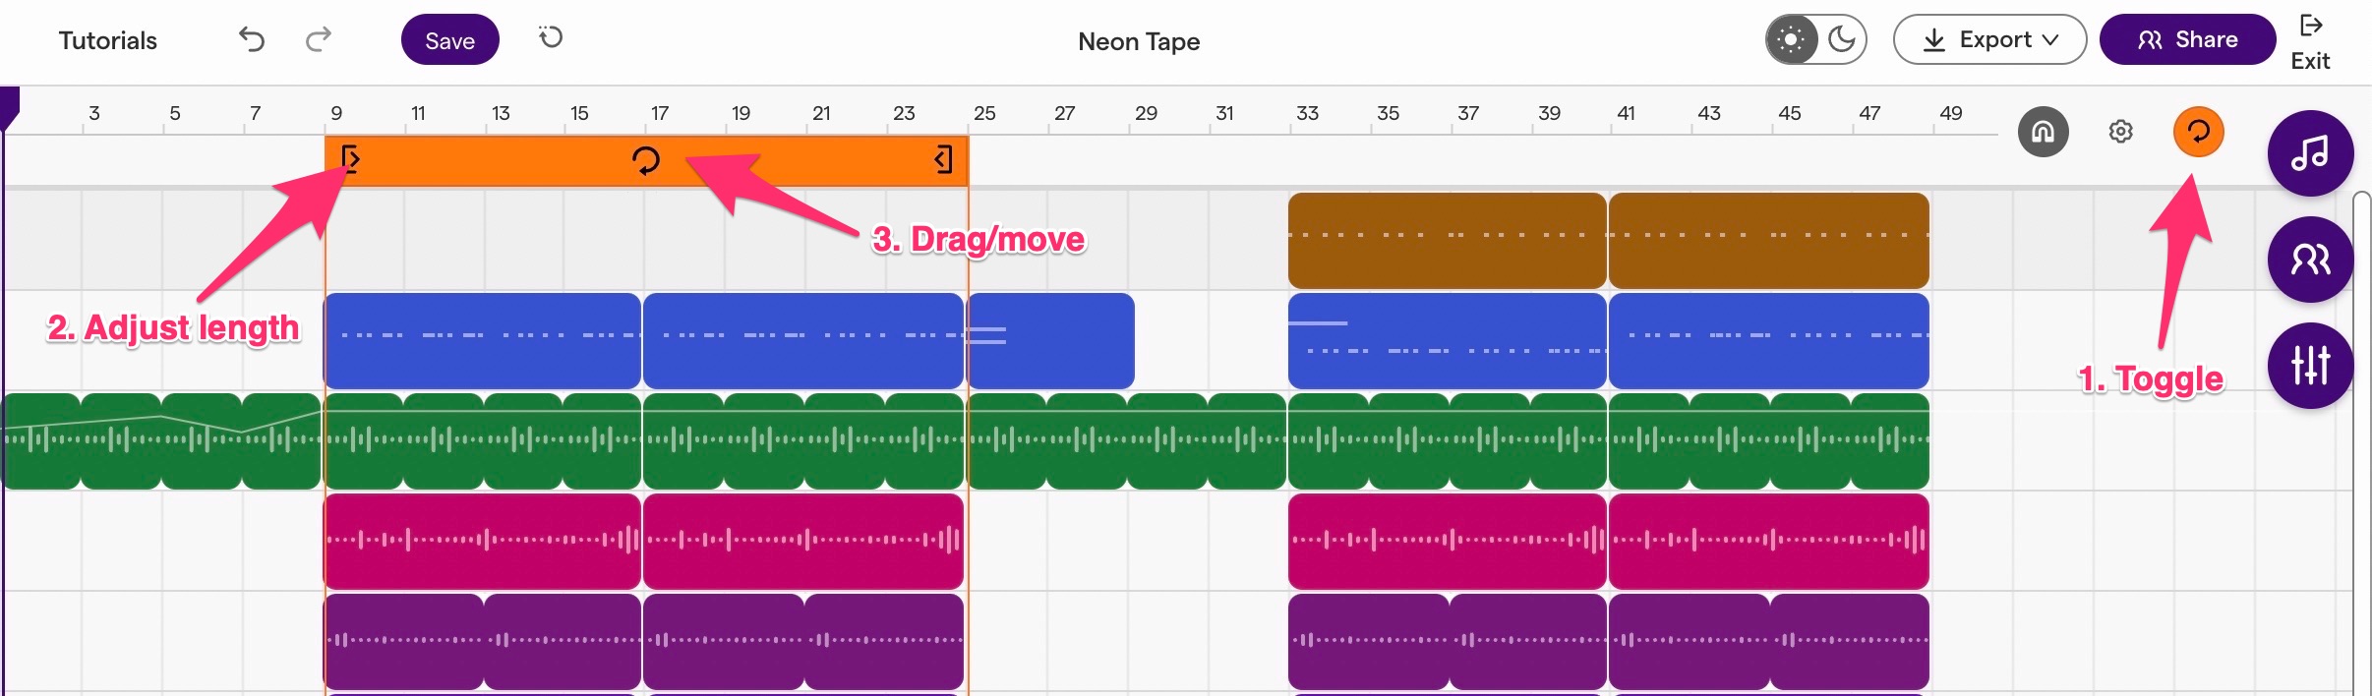Screen dimensions: 2372x696
Task: Open the sounds library music note button
Action: (2310, 153)
